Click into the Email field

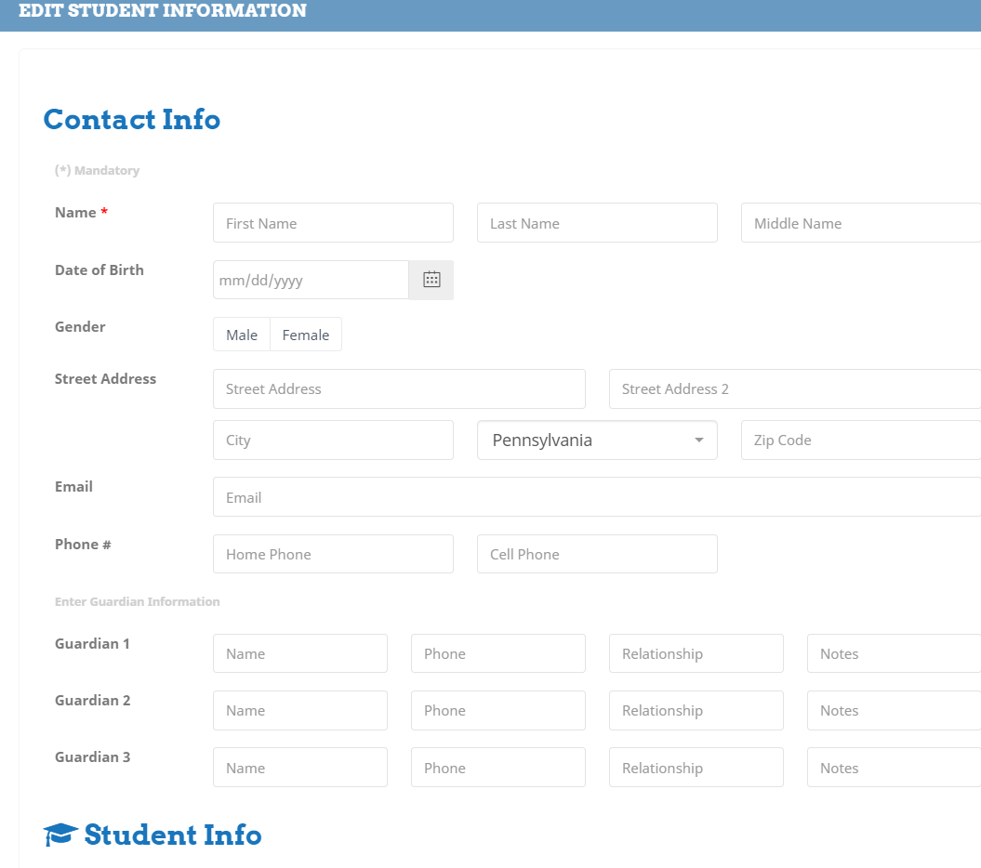click(596, 497)
